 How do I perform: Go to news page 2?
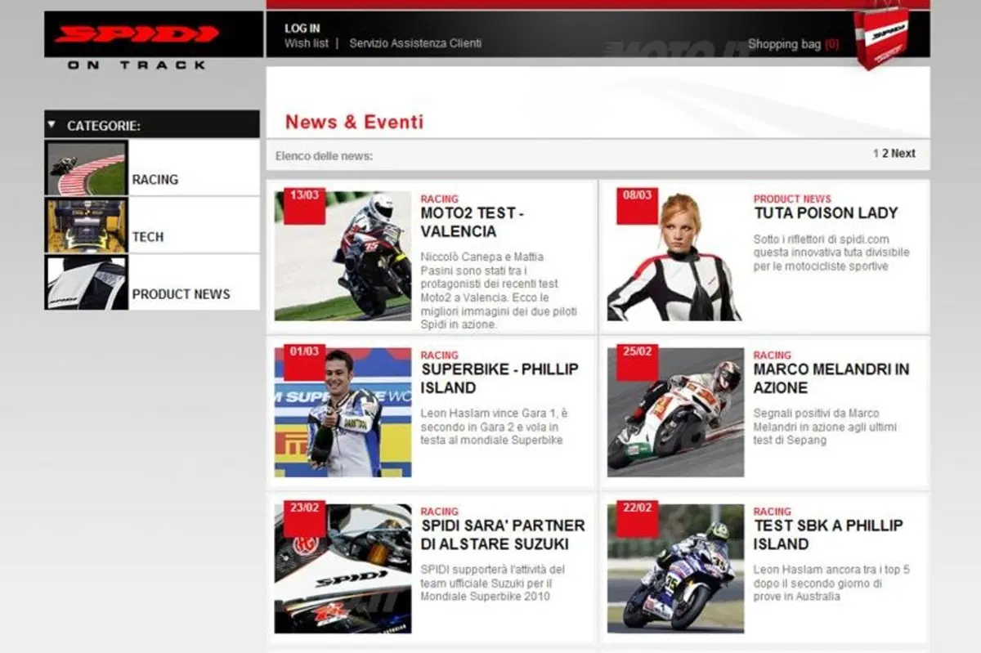(x=885, y=154)
